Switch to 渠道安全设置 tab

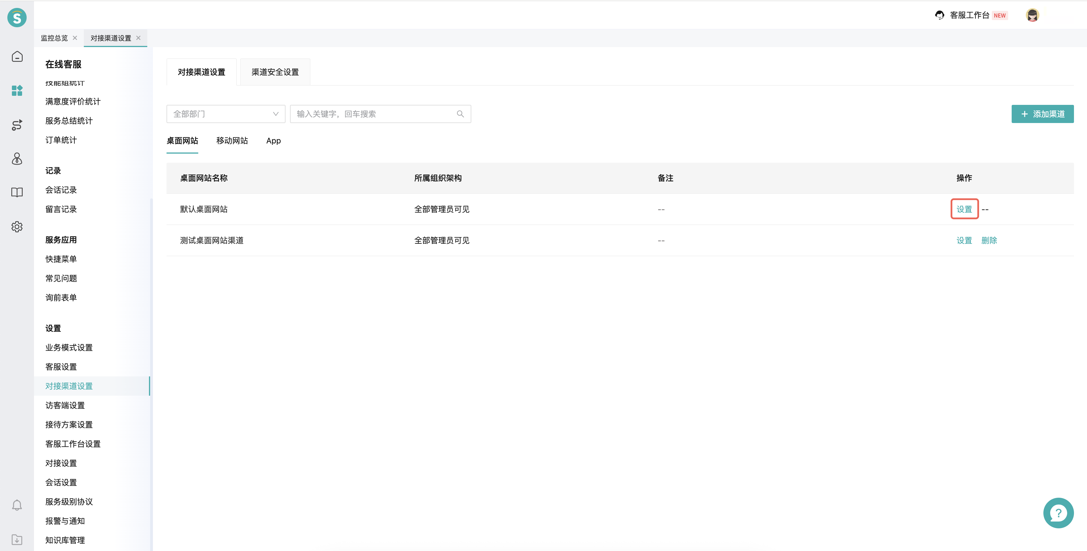(x=275, y=72)
